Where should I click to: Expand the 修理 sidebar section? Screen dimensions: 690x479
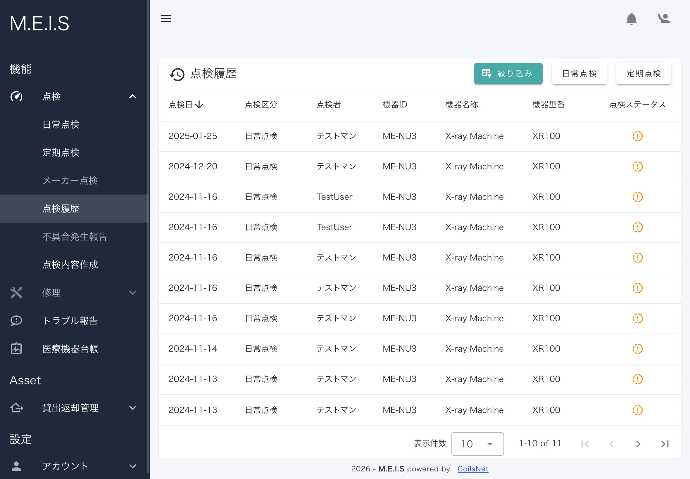click(132, 293)
